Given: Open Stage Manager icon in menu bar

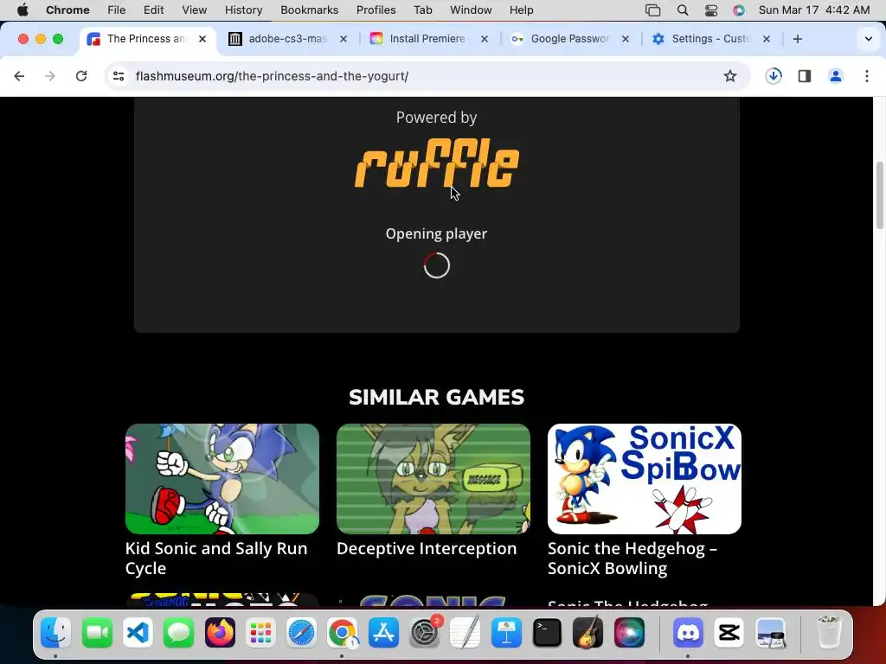Looking at the screenshot, I should (652, 10).
